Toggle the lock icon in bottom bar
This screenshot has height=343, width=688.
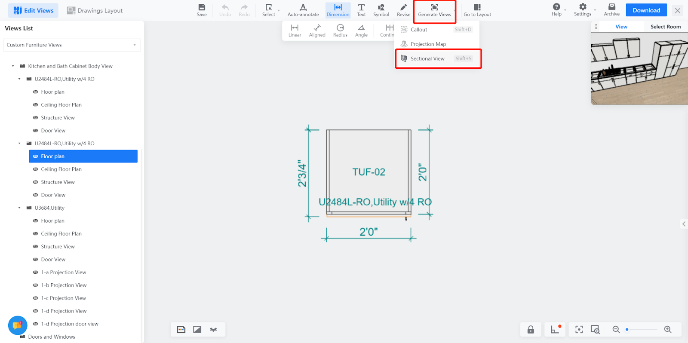point(531,330)
